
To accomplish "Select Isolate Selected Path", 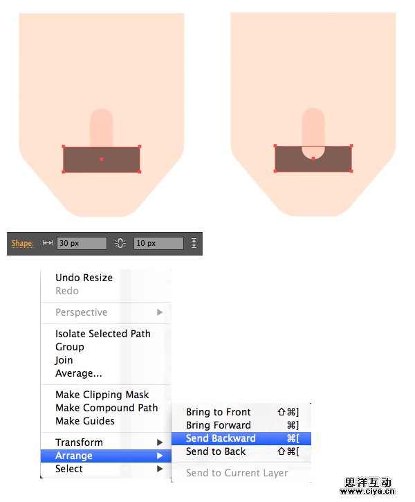I will point(102,334).
